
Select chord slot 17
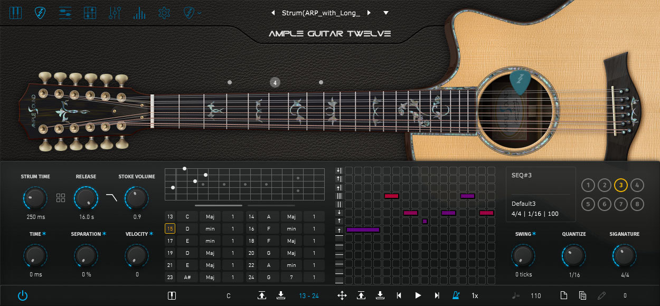[x=170, y=241]
